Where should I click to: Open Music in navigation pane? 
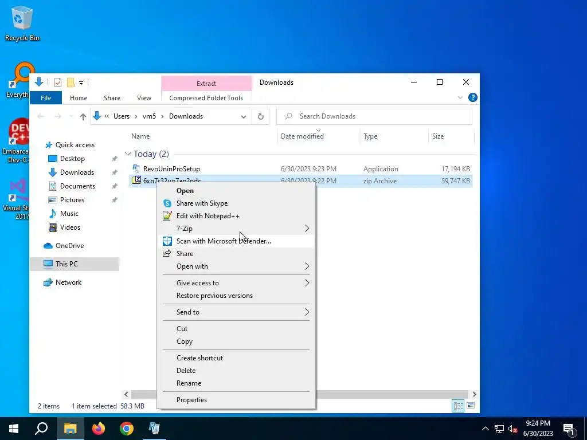pos(69,214)
